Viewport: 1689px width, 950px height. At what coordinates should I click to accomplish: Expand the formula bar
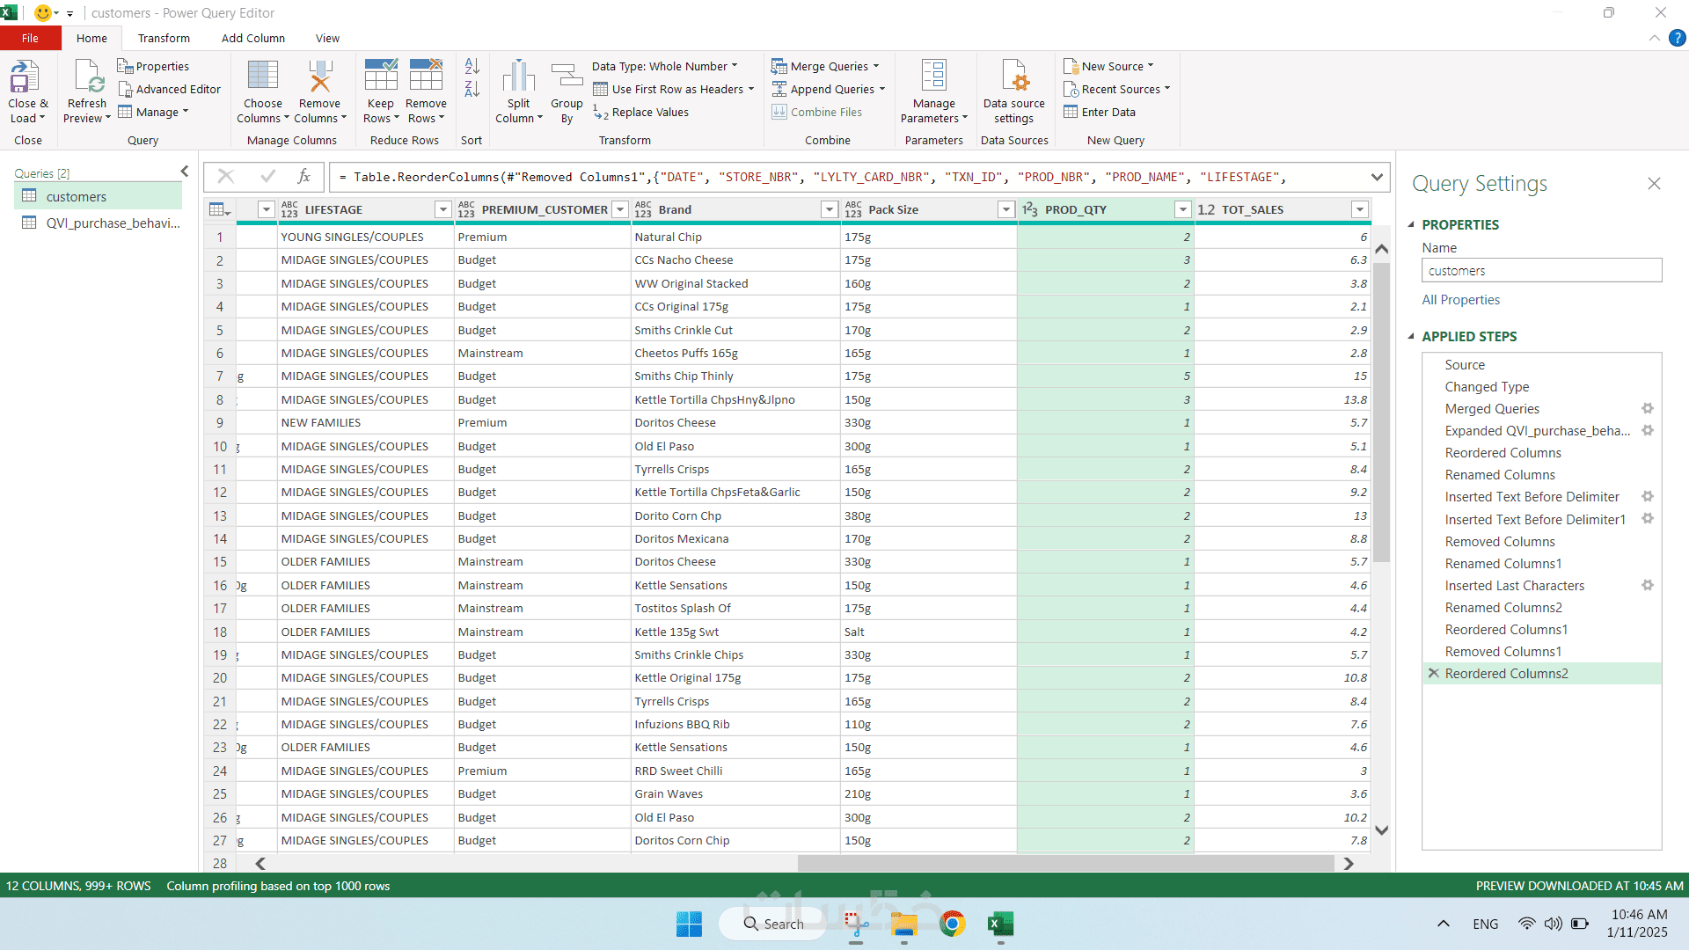(1376, 177)
